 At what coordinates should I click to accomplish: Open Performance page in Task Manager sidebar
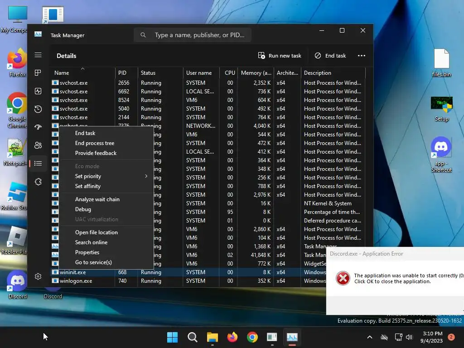click(38, 91)
